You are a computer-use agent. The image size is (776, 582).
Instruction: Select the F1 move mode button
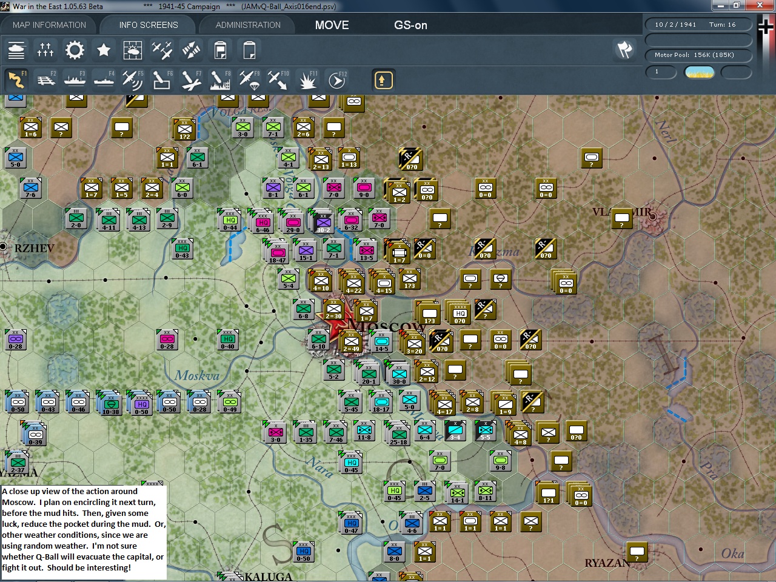pos(16,80)
